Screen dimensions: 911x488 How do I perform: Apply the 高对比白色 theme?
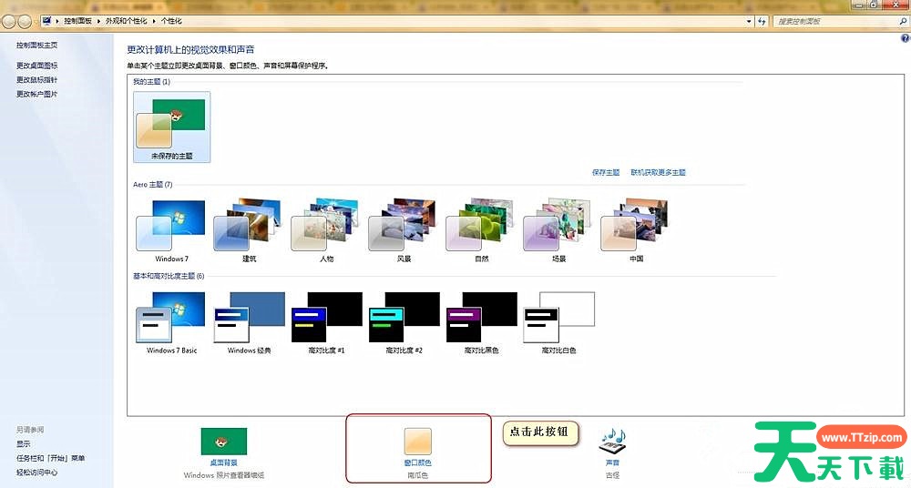point(558,323)
